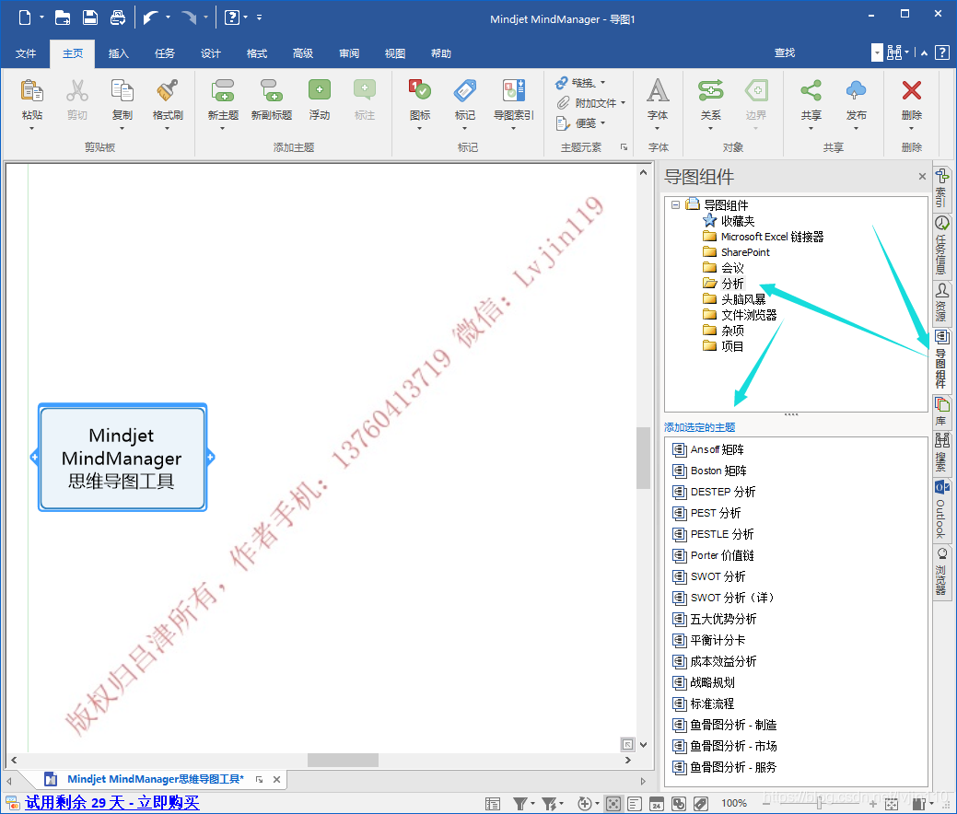The width and height of the screenshot is (957, 814).
Task: Open the Map Parts (导图组件) side tab
Action: point(941,359)
